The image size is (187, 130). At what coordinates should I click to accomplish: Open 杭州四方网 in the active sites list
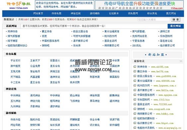[x=111, y=36]
